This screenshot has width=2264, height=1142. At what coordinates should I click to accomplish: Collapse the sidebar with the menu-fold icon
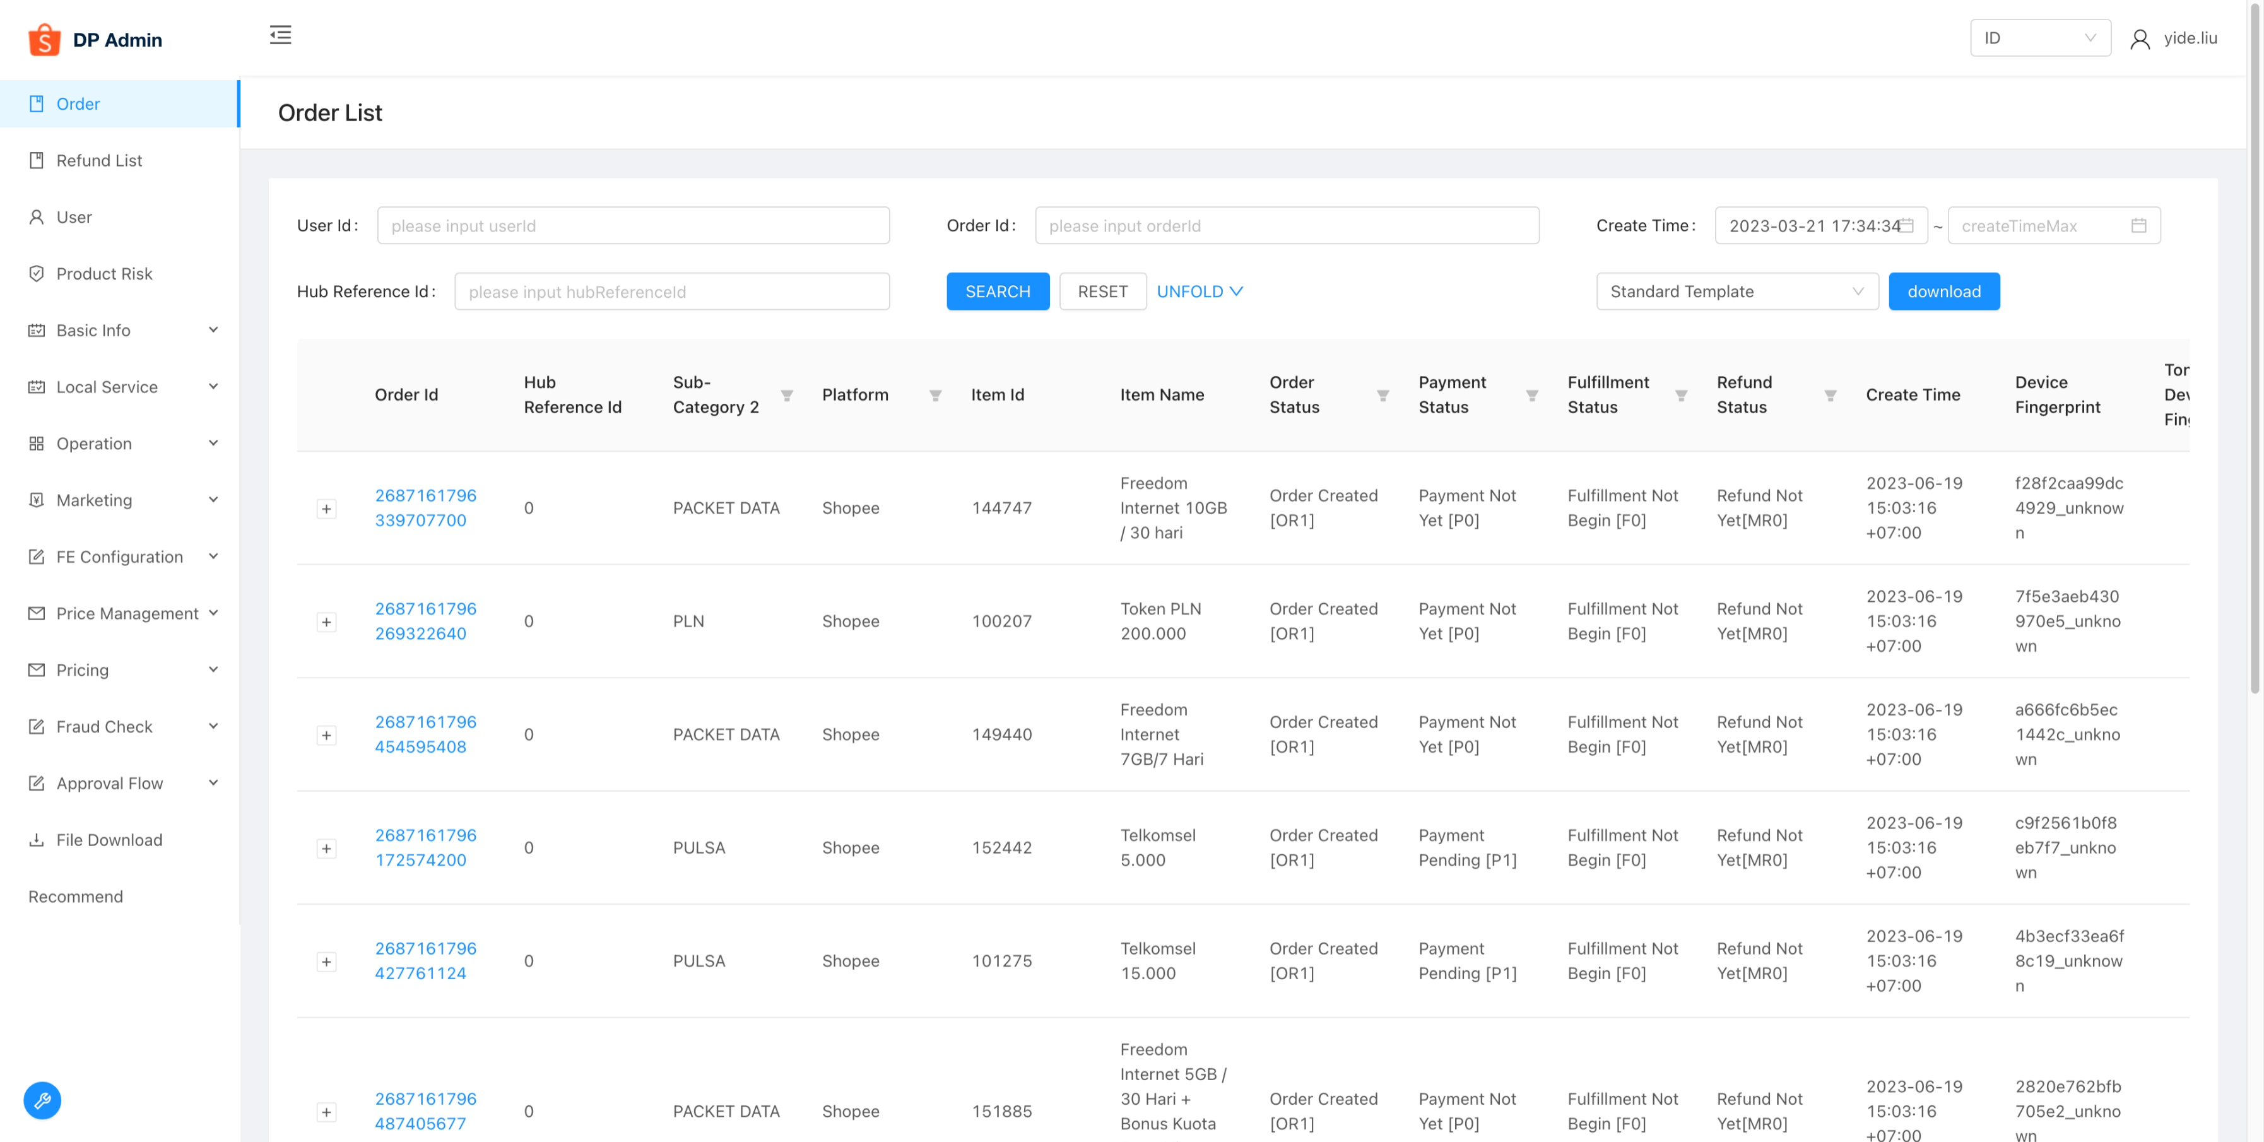[x=280, y=35]
